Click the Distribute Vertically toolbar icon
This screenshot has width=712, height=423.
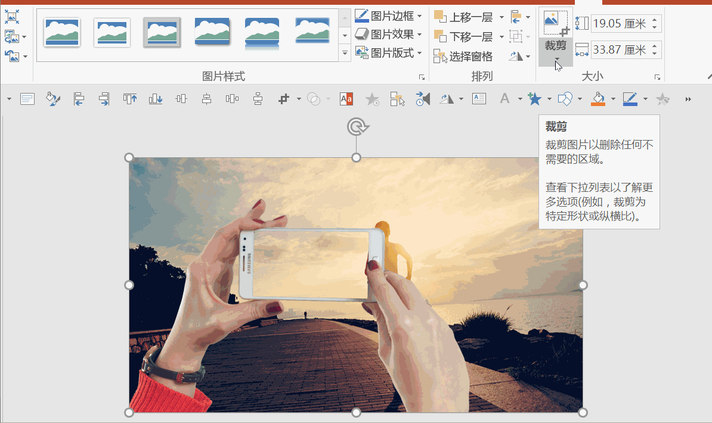point(258,99)
